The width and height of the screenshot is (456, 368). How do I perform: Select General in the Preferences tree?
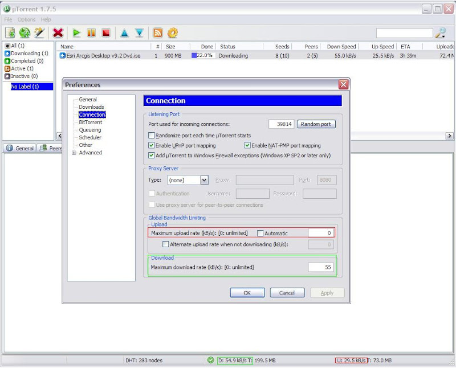(x=88, y=100)
